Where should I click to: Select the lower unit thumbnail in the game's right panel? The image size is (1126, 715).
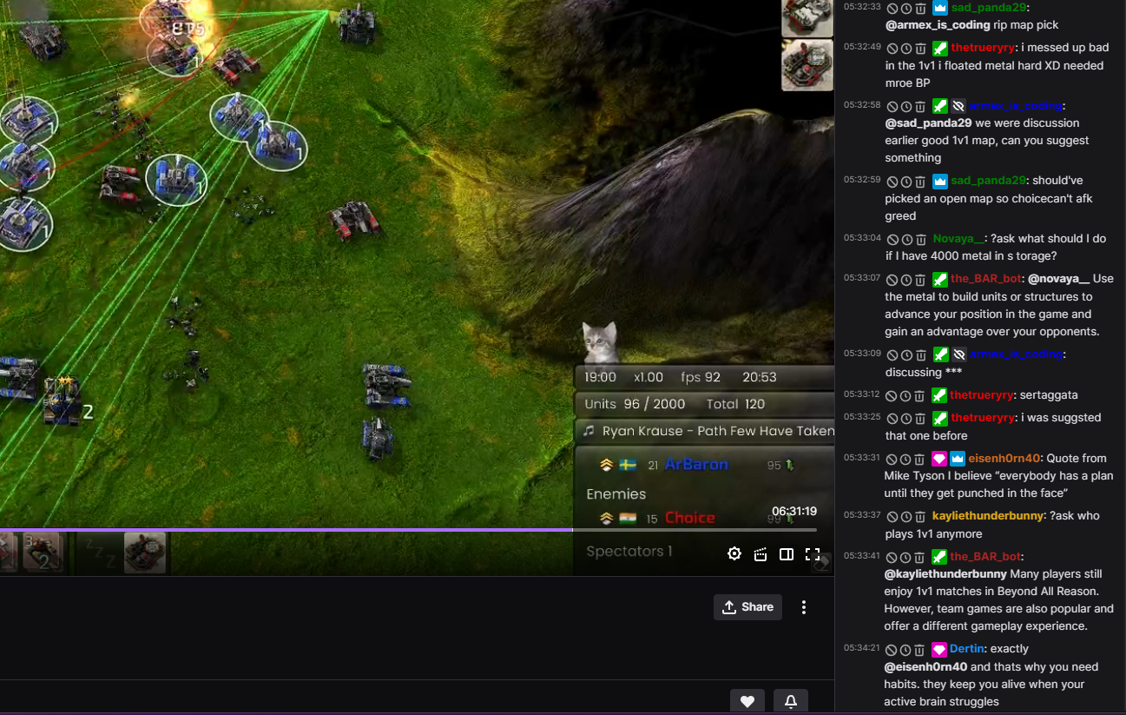click(807, 65)
